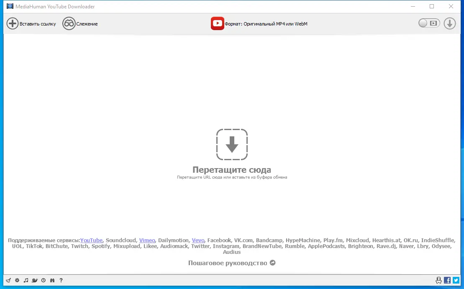Click the 'TikTok' service name
The height and width of the screenshot is (289, 464).
tap(34, 246)
